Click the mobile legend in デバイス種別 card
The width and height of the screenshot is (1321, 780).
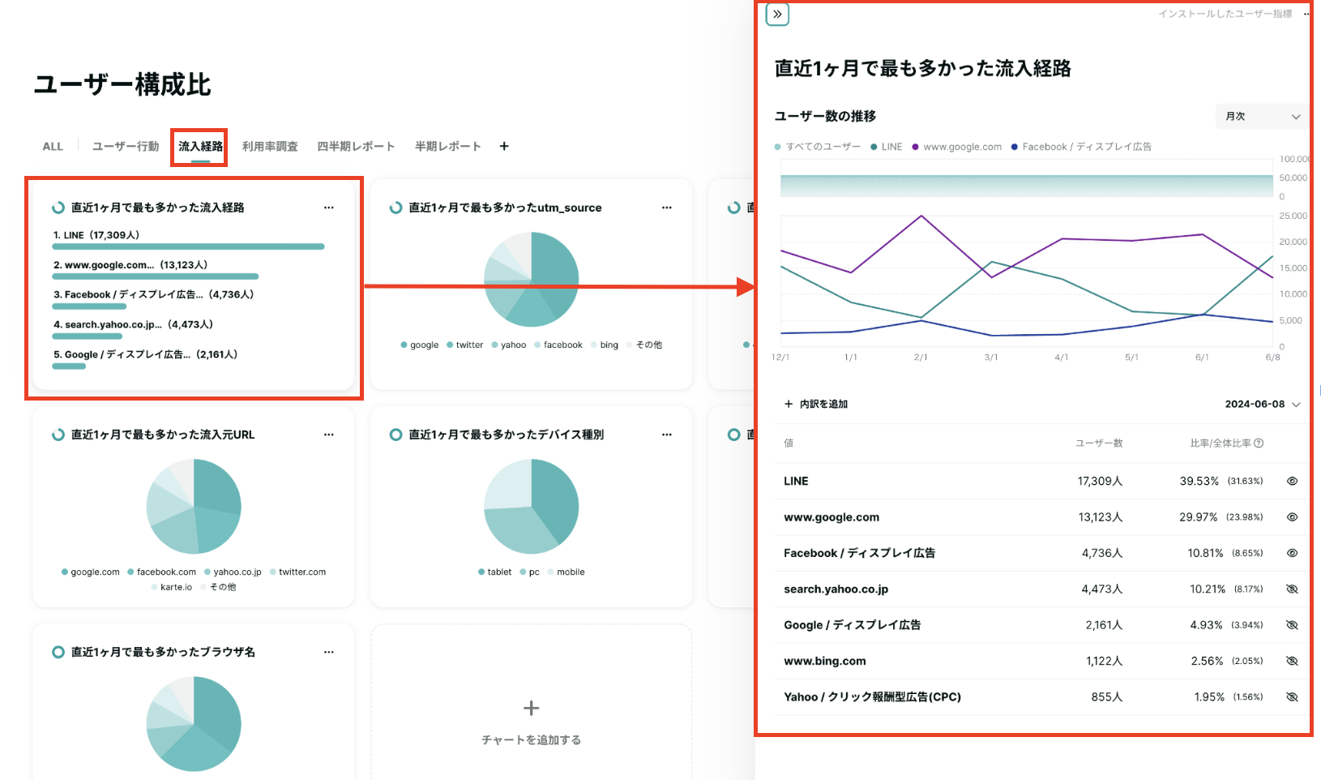(x=566, y=572)
